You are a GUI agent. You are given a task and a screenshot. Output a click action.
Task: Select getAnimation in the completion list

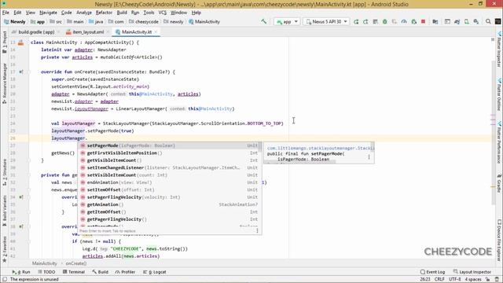tap(170, 204)
